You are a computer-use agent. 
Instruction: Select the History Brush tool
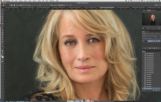[x=2, y=30]
